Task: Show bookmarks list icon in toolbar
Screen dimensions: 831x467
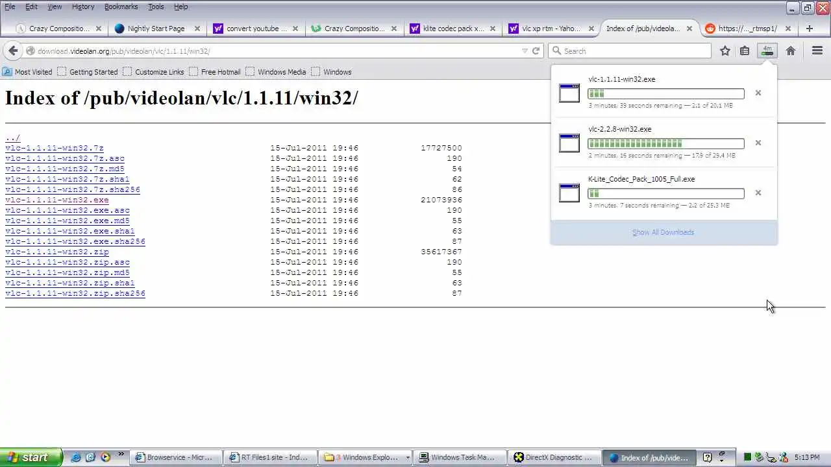Action: point(745,51)
